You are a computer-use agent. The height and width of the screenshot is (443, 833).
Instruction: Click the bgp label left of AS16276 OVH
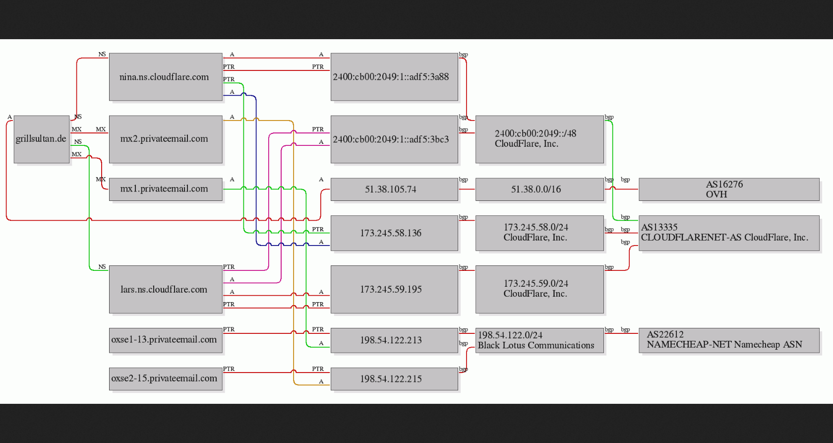point(625,180)
